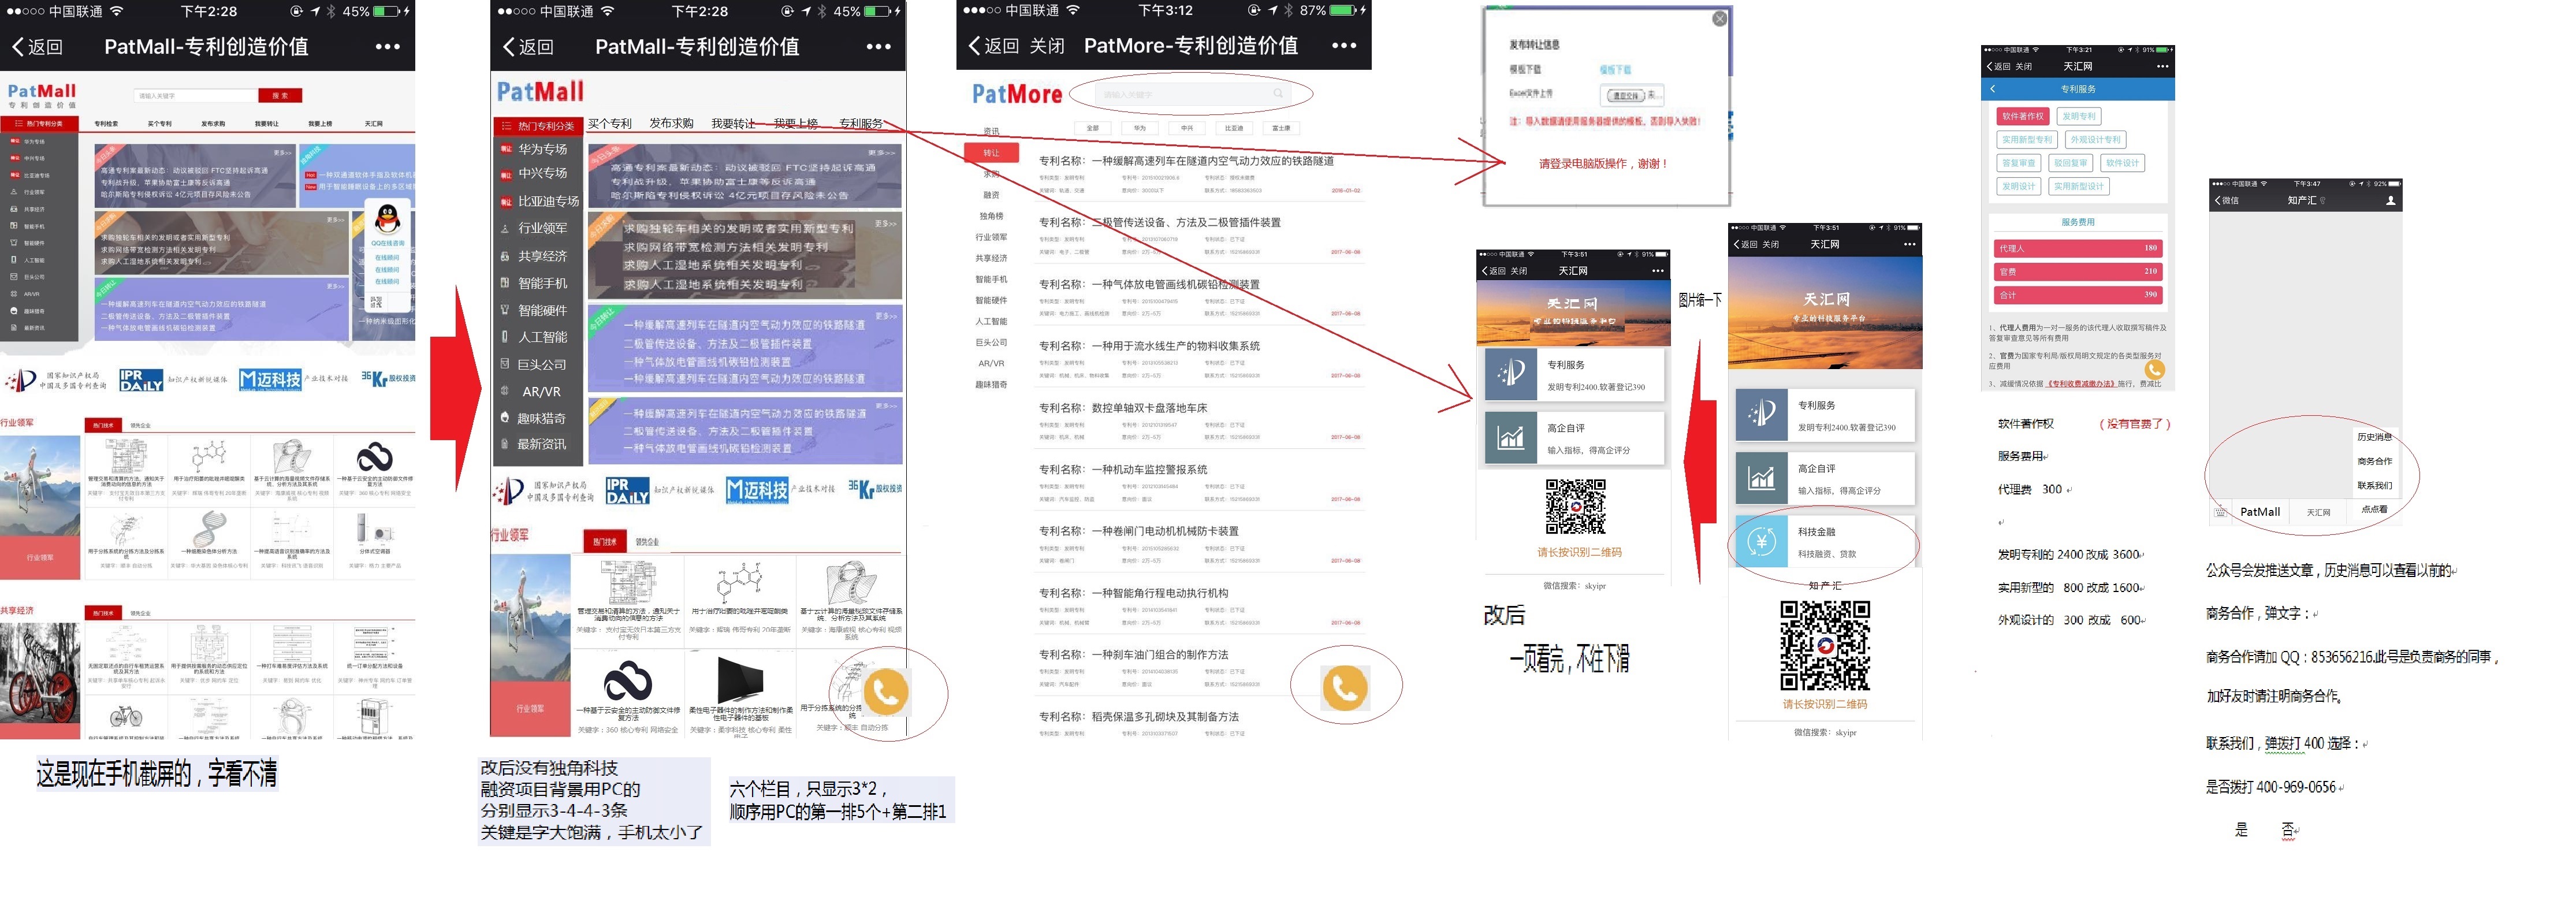
Task: Open the three-dot menu in the second PatMall header
Action: tap(878, 46)
